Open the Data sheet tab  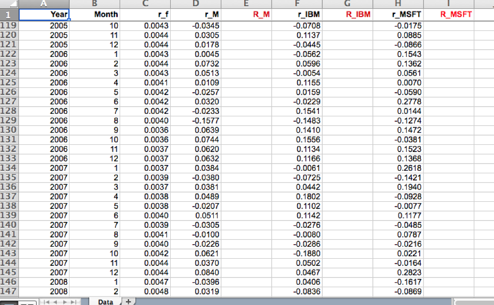click(105, 302)
